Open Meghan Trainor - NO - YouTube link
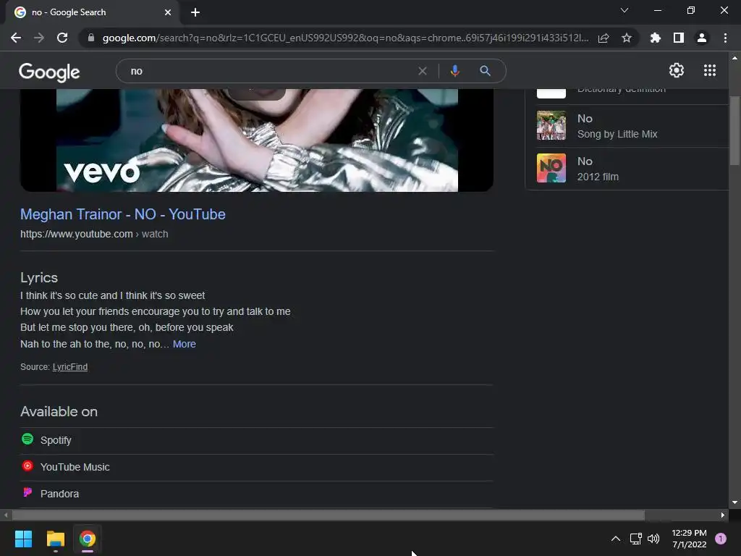 point(123,214)
